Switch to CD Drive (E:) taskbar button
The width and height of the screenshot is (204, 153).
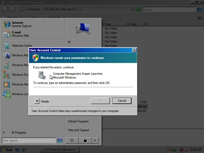coord(59,150)
